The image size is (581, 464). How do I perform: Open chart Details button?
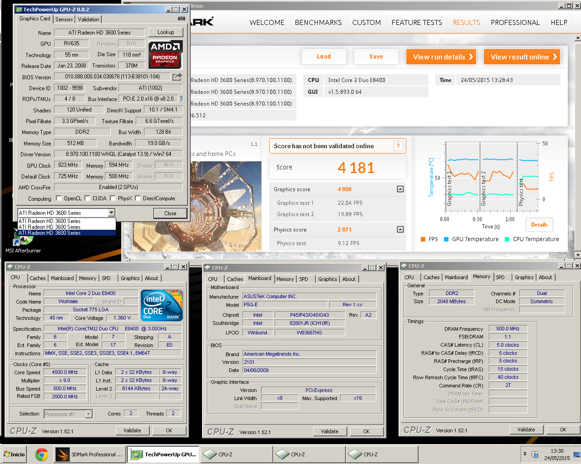click(x=539, y=225)
